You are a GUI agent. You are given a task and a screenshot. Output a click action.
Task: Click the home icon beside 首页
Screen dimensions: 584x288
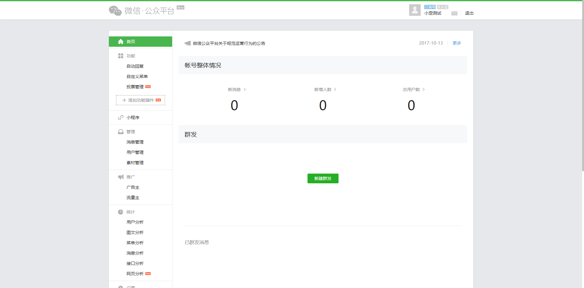point(121,42)
